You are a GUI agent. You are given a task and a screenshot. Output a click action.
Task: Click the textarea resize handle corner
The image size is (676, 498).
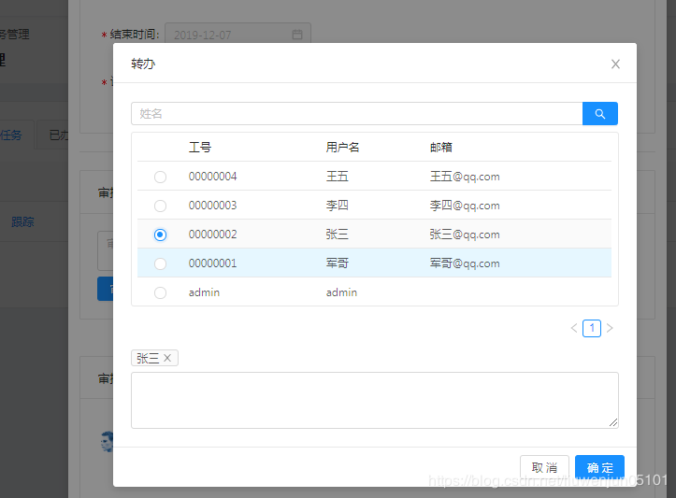613,422
